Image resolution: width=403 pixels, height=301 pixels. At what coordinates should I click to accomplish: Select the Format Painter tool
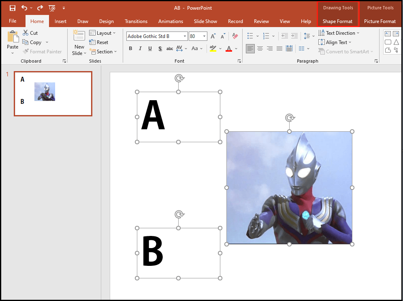click(x=43, y=51)
